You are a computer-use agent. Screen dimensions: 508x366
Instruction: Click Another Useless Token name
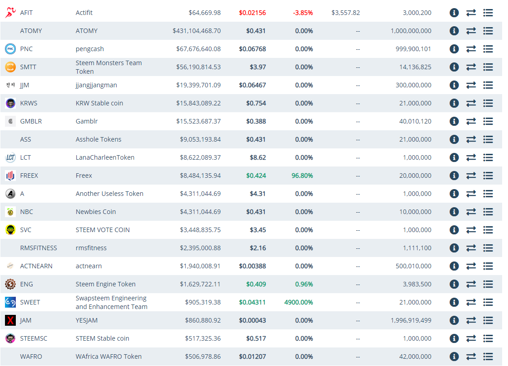(109, 194)
